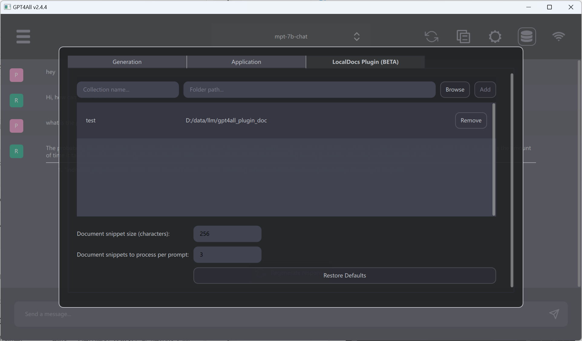Open settings via the gear icon
This screenshot has width=582, height=341.
(495, 37)
